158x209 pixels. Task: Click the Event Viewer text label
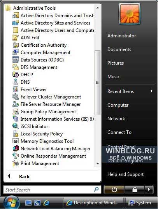coord(33,90)
